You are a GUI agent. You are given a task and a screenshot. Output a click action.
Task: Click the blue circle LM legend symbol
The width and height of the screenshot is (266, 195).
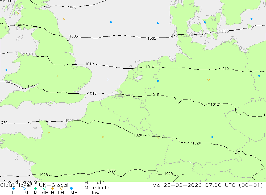[24, 188]
